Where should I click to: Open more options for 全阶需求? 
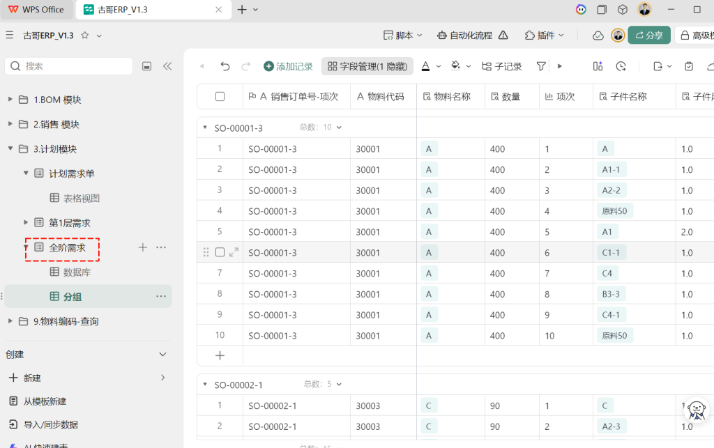click(161, 247)
